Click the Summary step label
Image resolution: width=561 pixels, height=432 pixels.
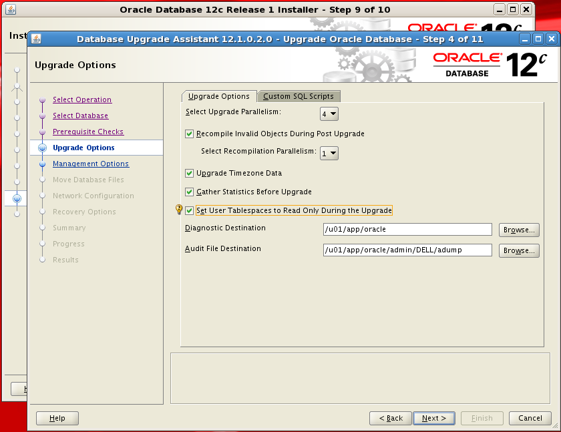click(x=69, y=228)
